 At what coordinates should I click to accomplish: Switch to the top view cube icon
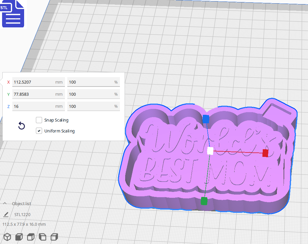click(31, 237)
